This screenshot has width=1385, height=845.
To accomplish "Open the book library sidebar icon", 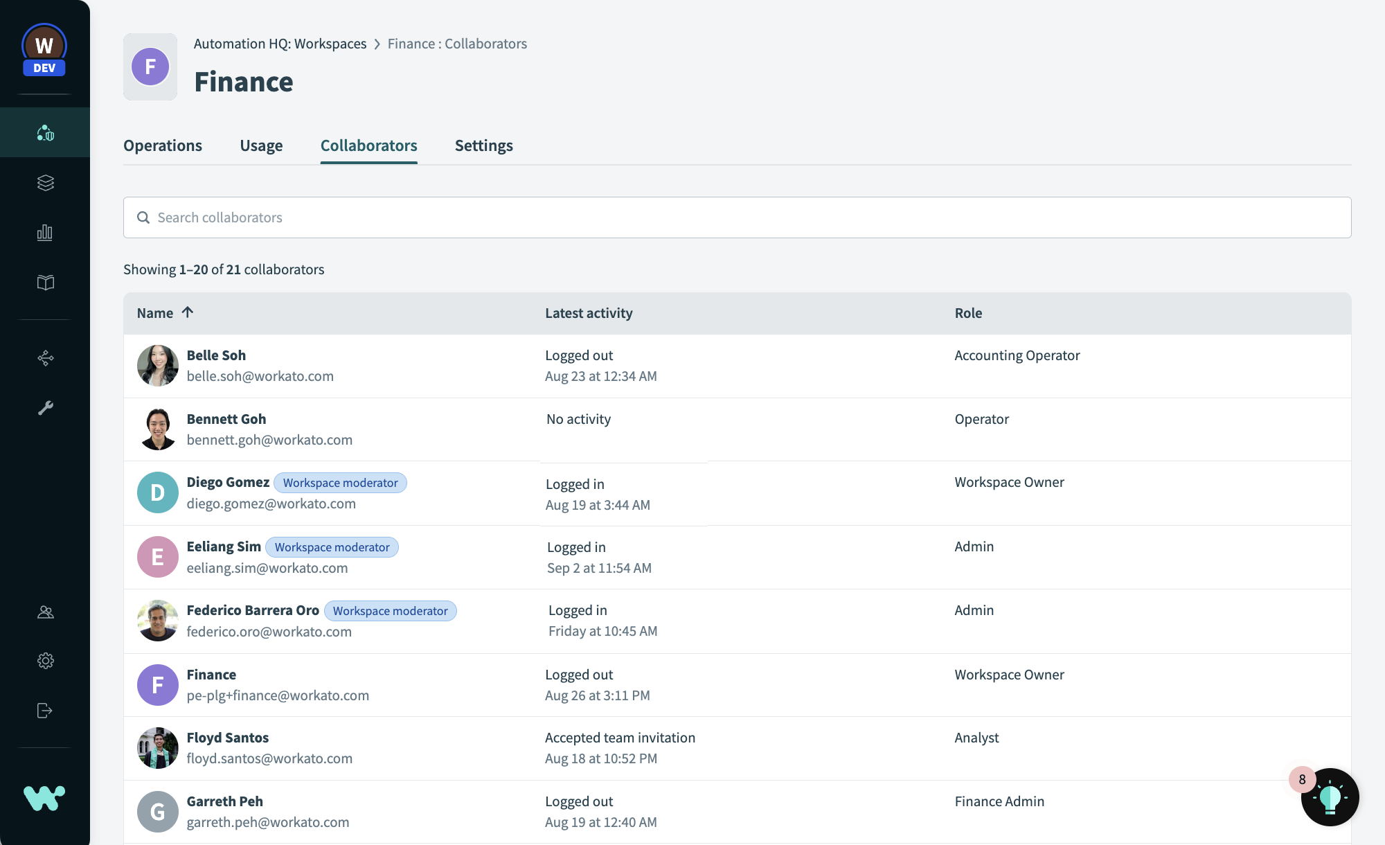I will [45, 283].
